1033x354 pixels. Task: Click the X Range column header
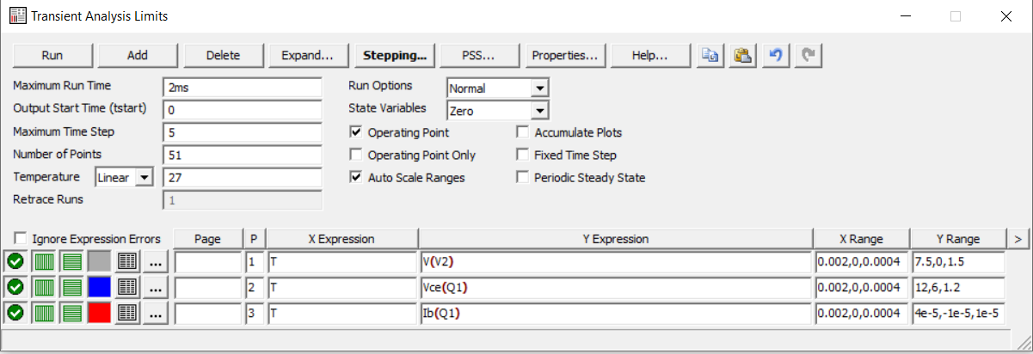click(861, 239)
